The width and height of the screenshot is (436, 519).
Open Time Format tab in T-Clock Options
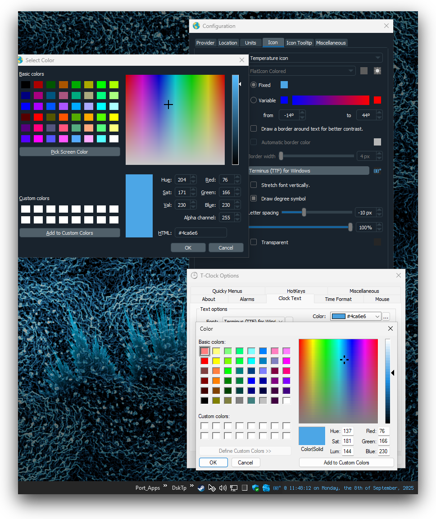[x=338, y=299]
